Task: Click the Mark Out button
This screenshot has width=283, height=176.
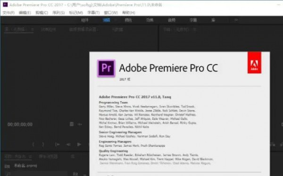Action: click(43, 144)
